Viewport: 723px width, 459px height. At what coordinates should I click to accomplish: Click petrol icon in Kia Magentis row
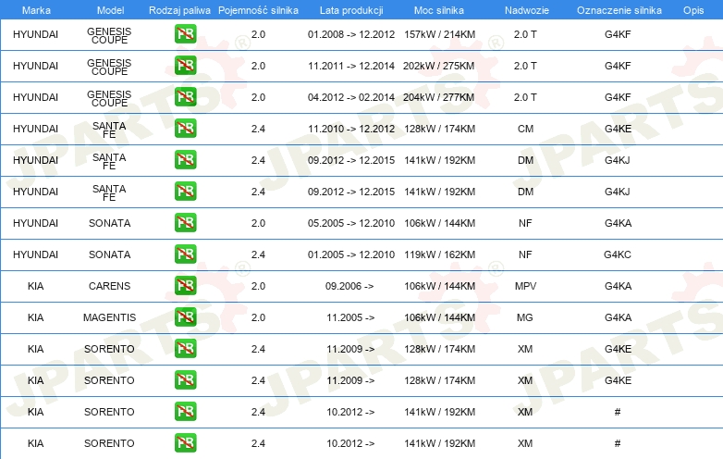[x=185, y=317]
